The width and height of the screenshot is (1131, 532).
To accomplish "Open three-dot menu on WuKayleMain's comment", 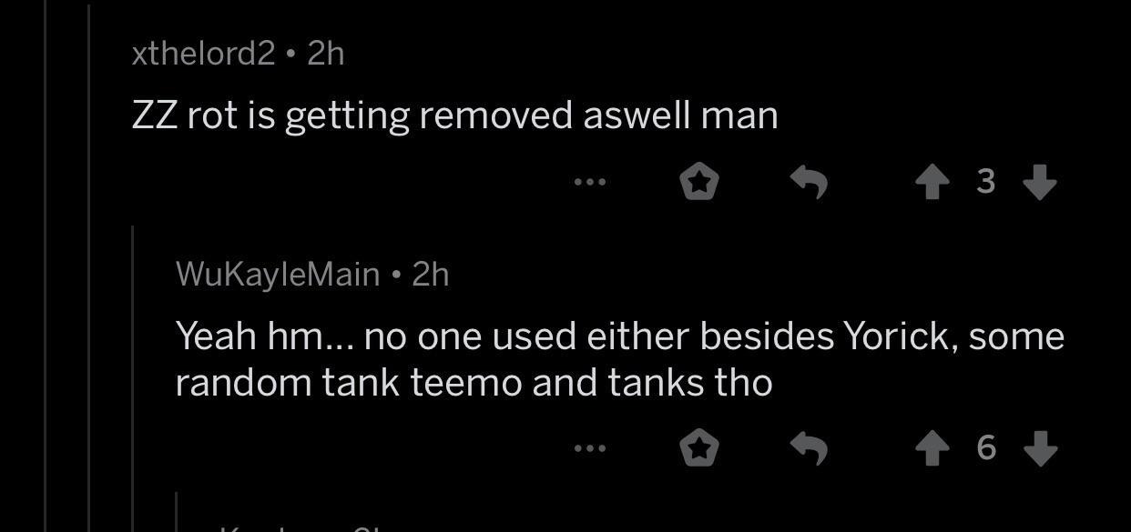I will point(590,448).
